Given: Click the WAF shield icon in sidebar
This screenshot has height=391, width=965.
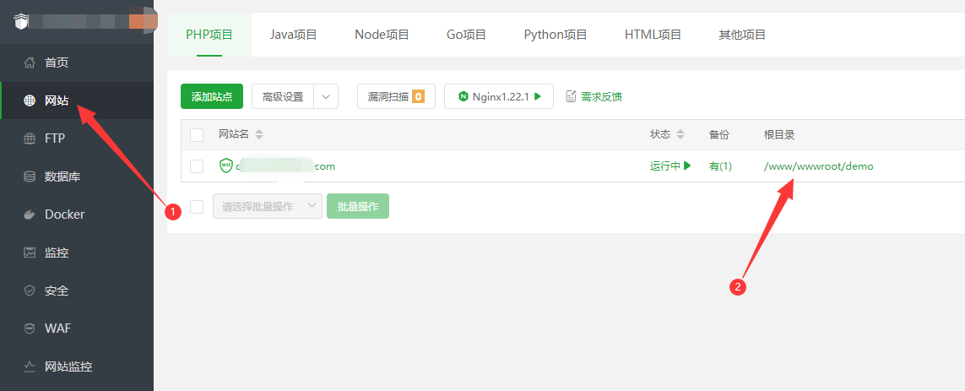Looking at the screenshot, I should [29, 329].
